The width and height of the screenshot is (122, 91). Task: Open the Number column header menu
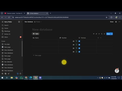[x=63, y=38]
